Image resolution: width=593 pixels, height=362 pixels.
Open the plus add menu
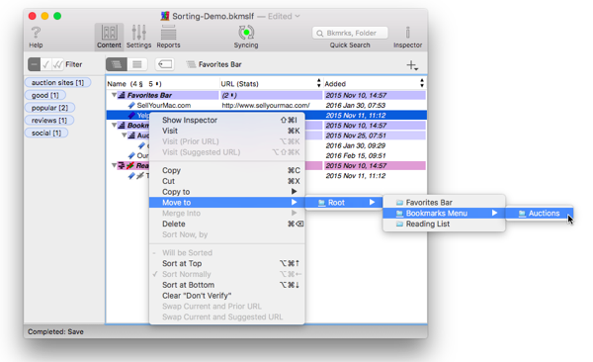[x=412, y=65]
